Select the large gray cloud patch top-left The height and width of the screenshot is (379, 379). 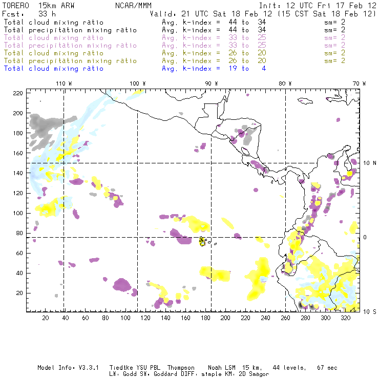point(42,125)
